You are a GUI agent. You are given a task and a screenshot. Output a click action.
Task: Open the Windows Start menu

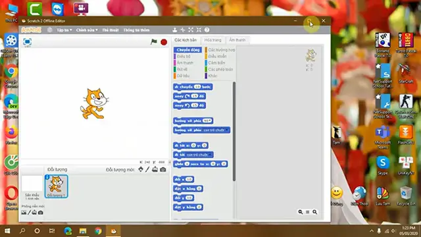point(7,231)
